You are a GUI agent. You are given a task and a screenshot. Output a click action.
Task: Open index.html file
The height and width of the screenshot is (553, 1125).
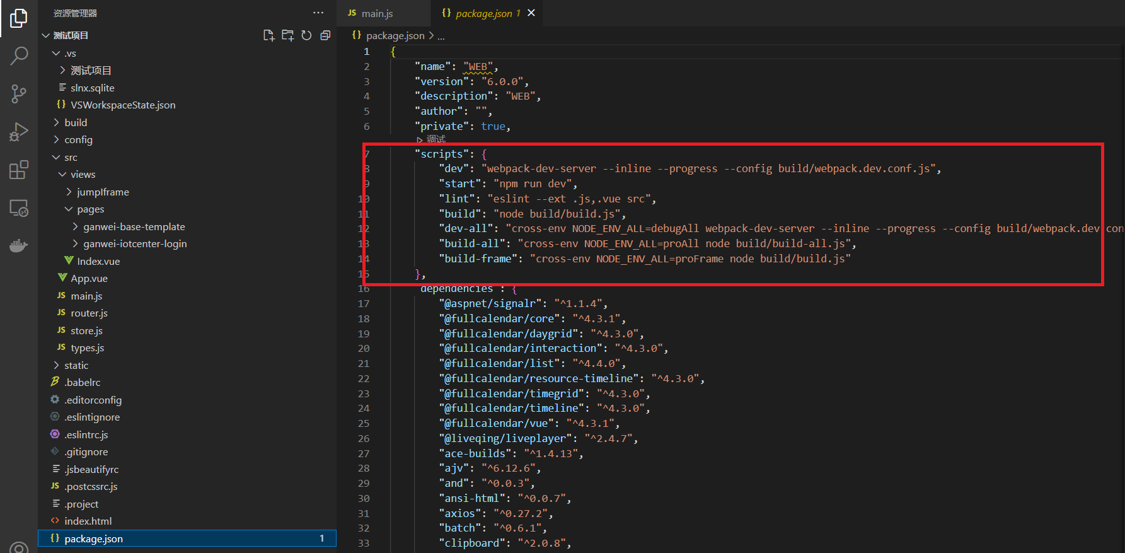point(187,521)
